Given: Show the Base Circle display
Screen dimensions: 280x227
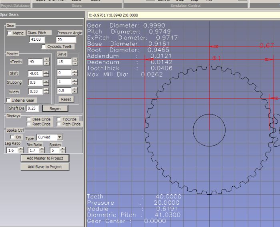Looking at the screenshot, I should 29,119.
